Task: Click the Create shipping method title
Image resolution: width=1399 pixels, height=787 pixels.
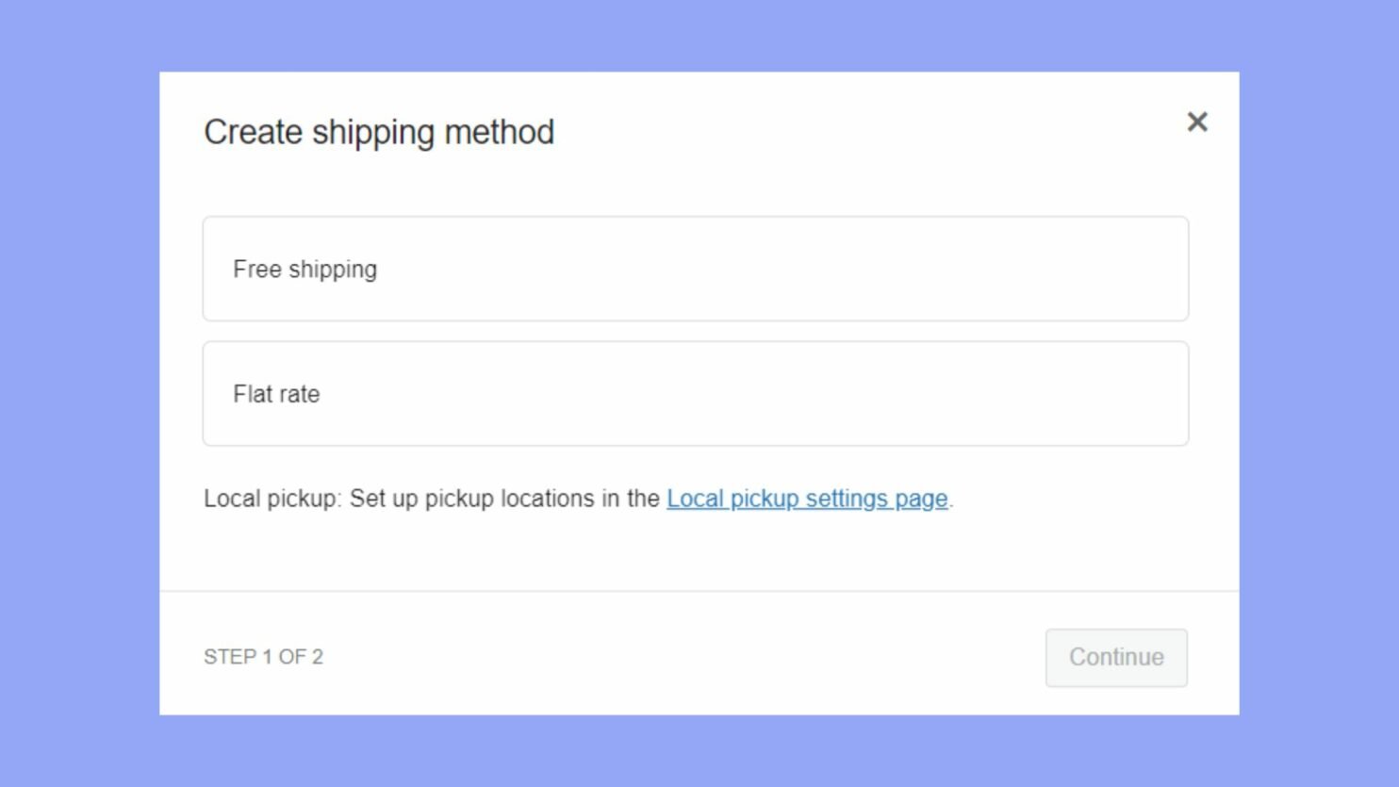Action: (379, 132)
